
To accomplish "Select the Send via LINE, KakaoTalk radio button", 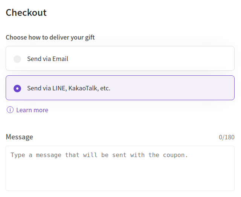I will [x=17, y=89].
